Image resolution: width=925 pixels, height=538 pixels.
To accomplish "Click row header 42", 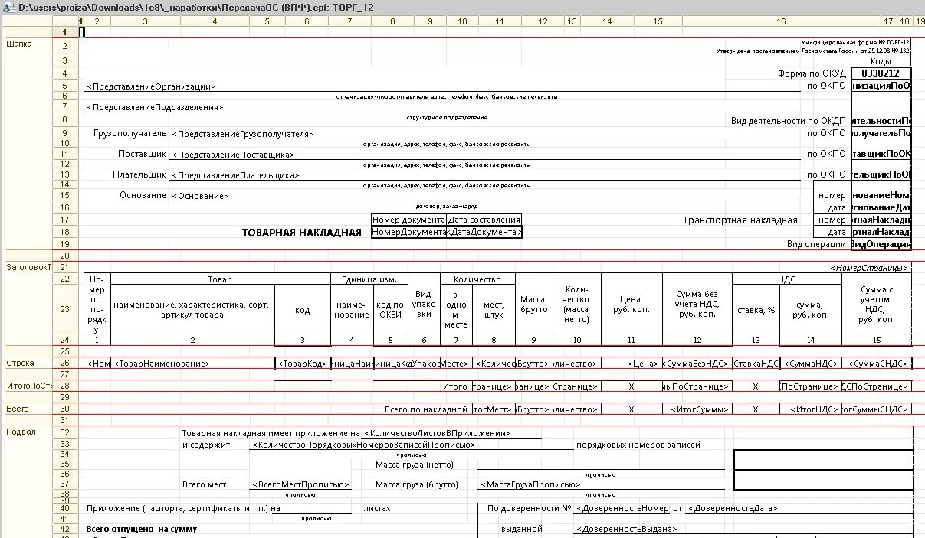I will point(65,529).
